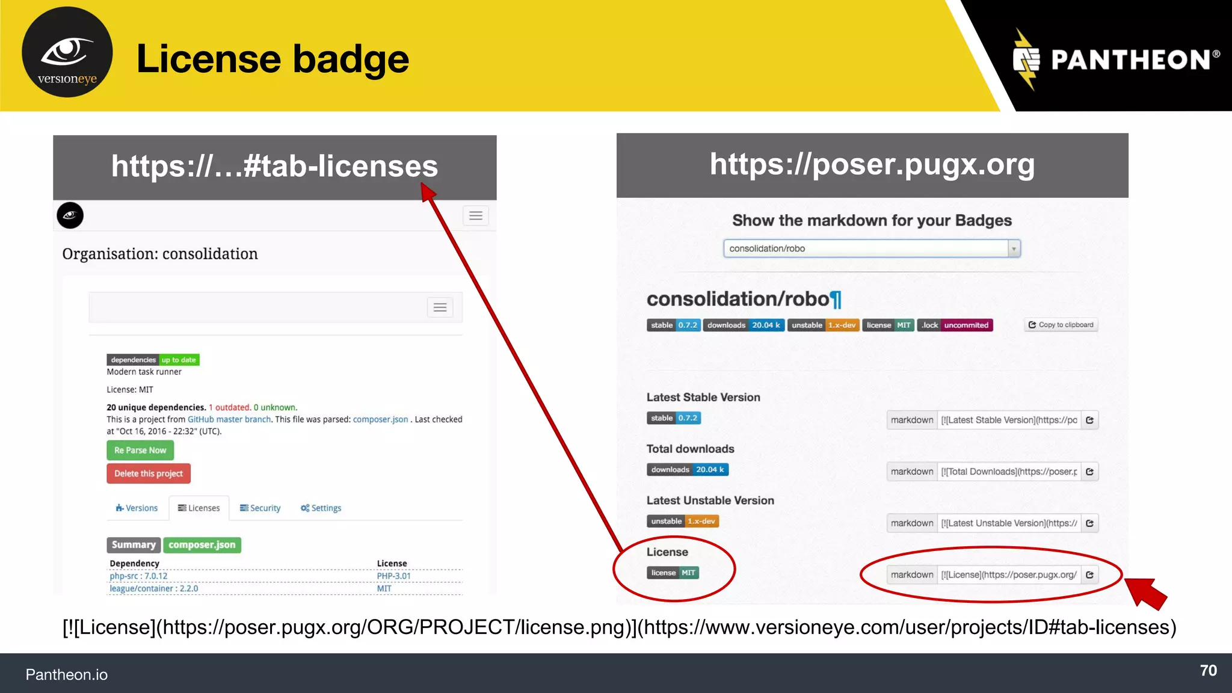Open the top hamburger menu in VersionEye navbar
The height and width of the screenshot is (693, 1232).
point(476,216)
